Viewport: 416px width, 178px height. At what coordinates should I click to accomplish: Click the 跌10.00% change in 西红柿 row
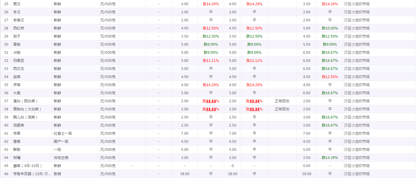pos(330,28)
